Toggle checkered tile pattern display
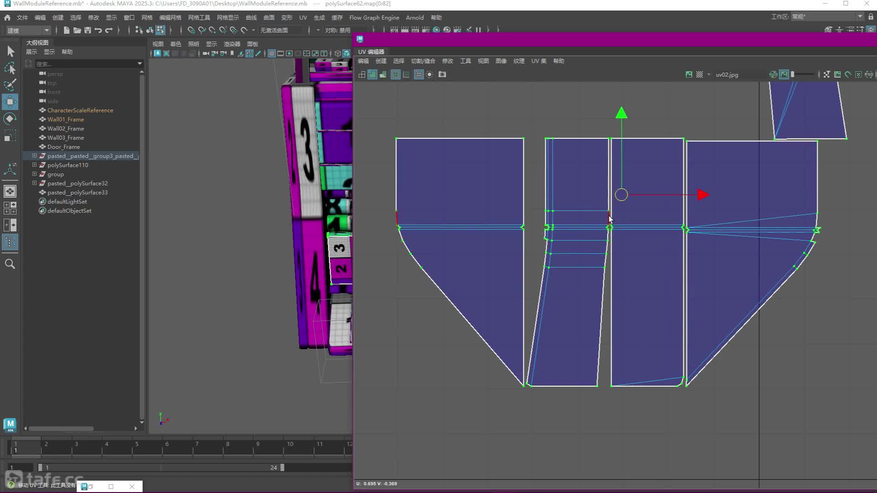 click(699, 74)
